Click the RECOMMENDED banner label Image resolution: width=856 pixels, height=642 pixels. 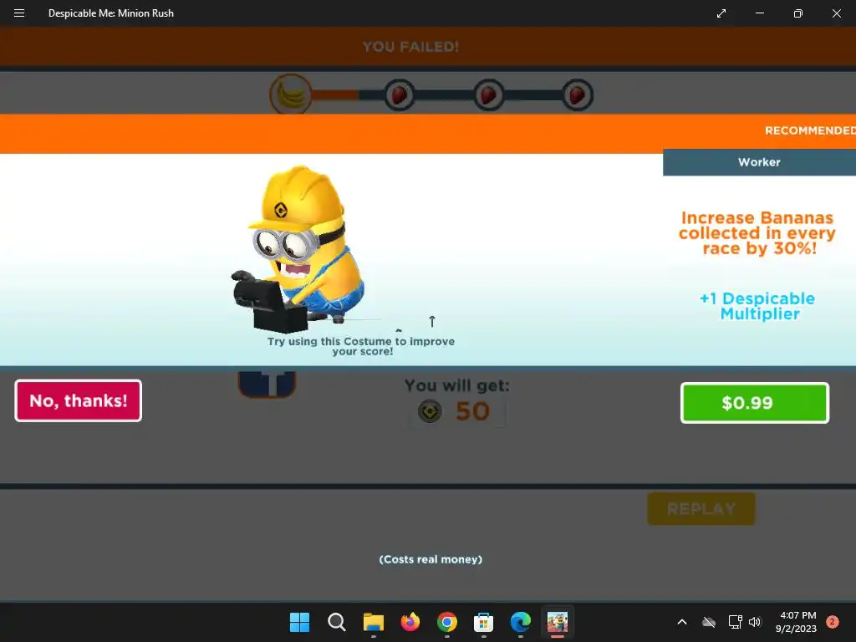[x=810, y=130]
